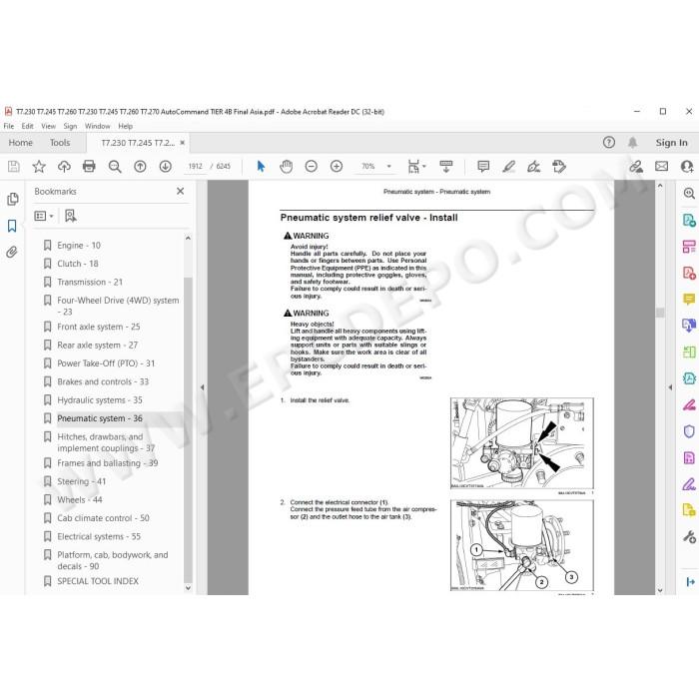Open the SPECIAL TOOL INDEX bookmark

98,581
